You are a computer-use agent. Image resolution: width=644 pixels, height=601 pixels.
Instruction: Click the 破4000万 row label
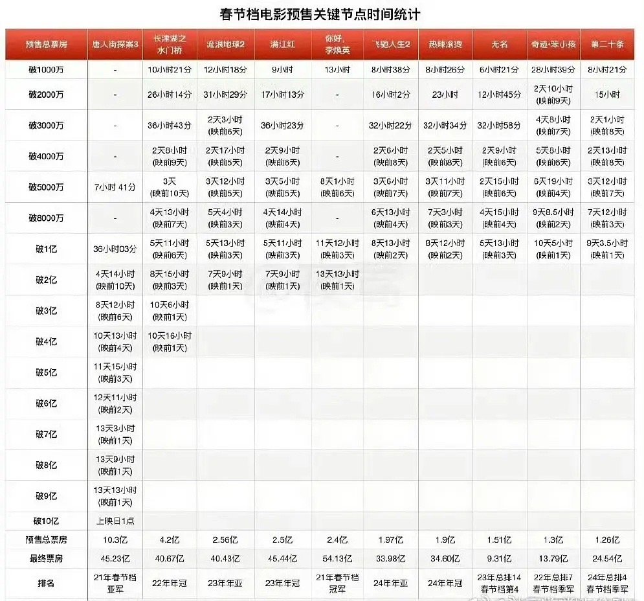click(46, 156)
